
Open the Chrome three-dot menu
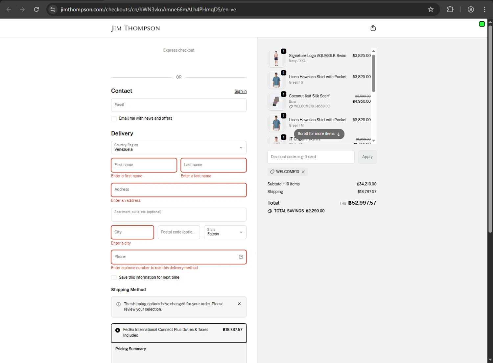pos(484,10)
